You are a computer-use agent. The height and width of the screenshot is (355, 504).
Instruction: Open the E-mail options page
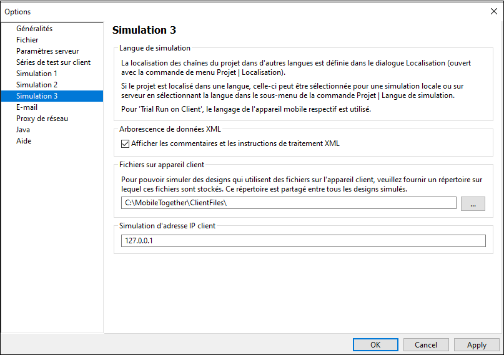[27, 107]
